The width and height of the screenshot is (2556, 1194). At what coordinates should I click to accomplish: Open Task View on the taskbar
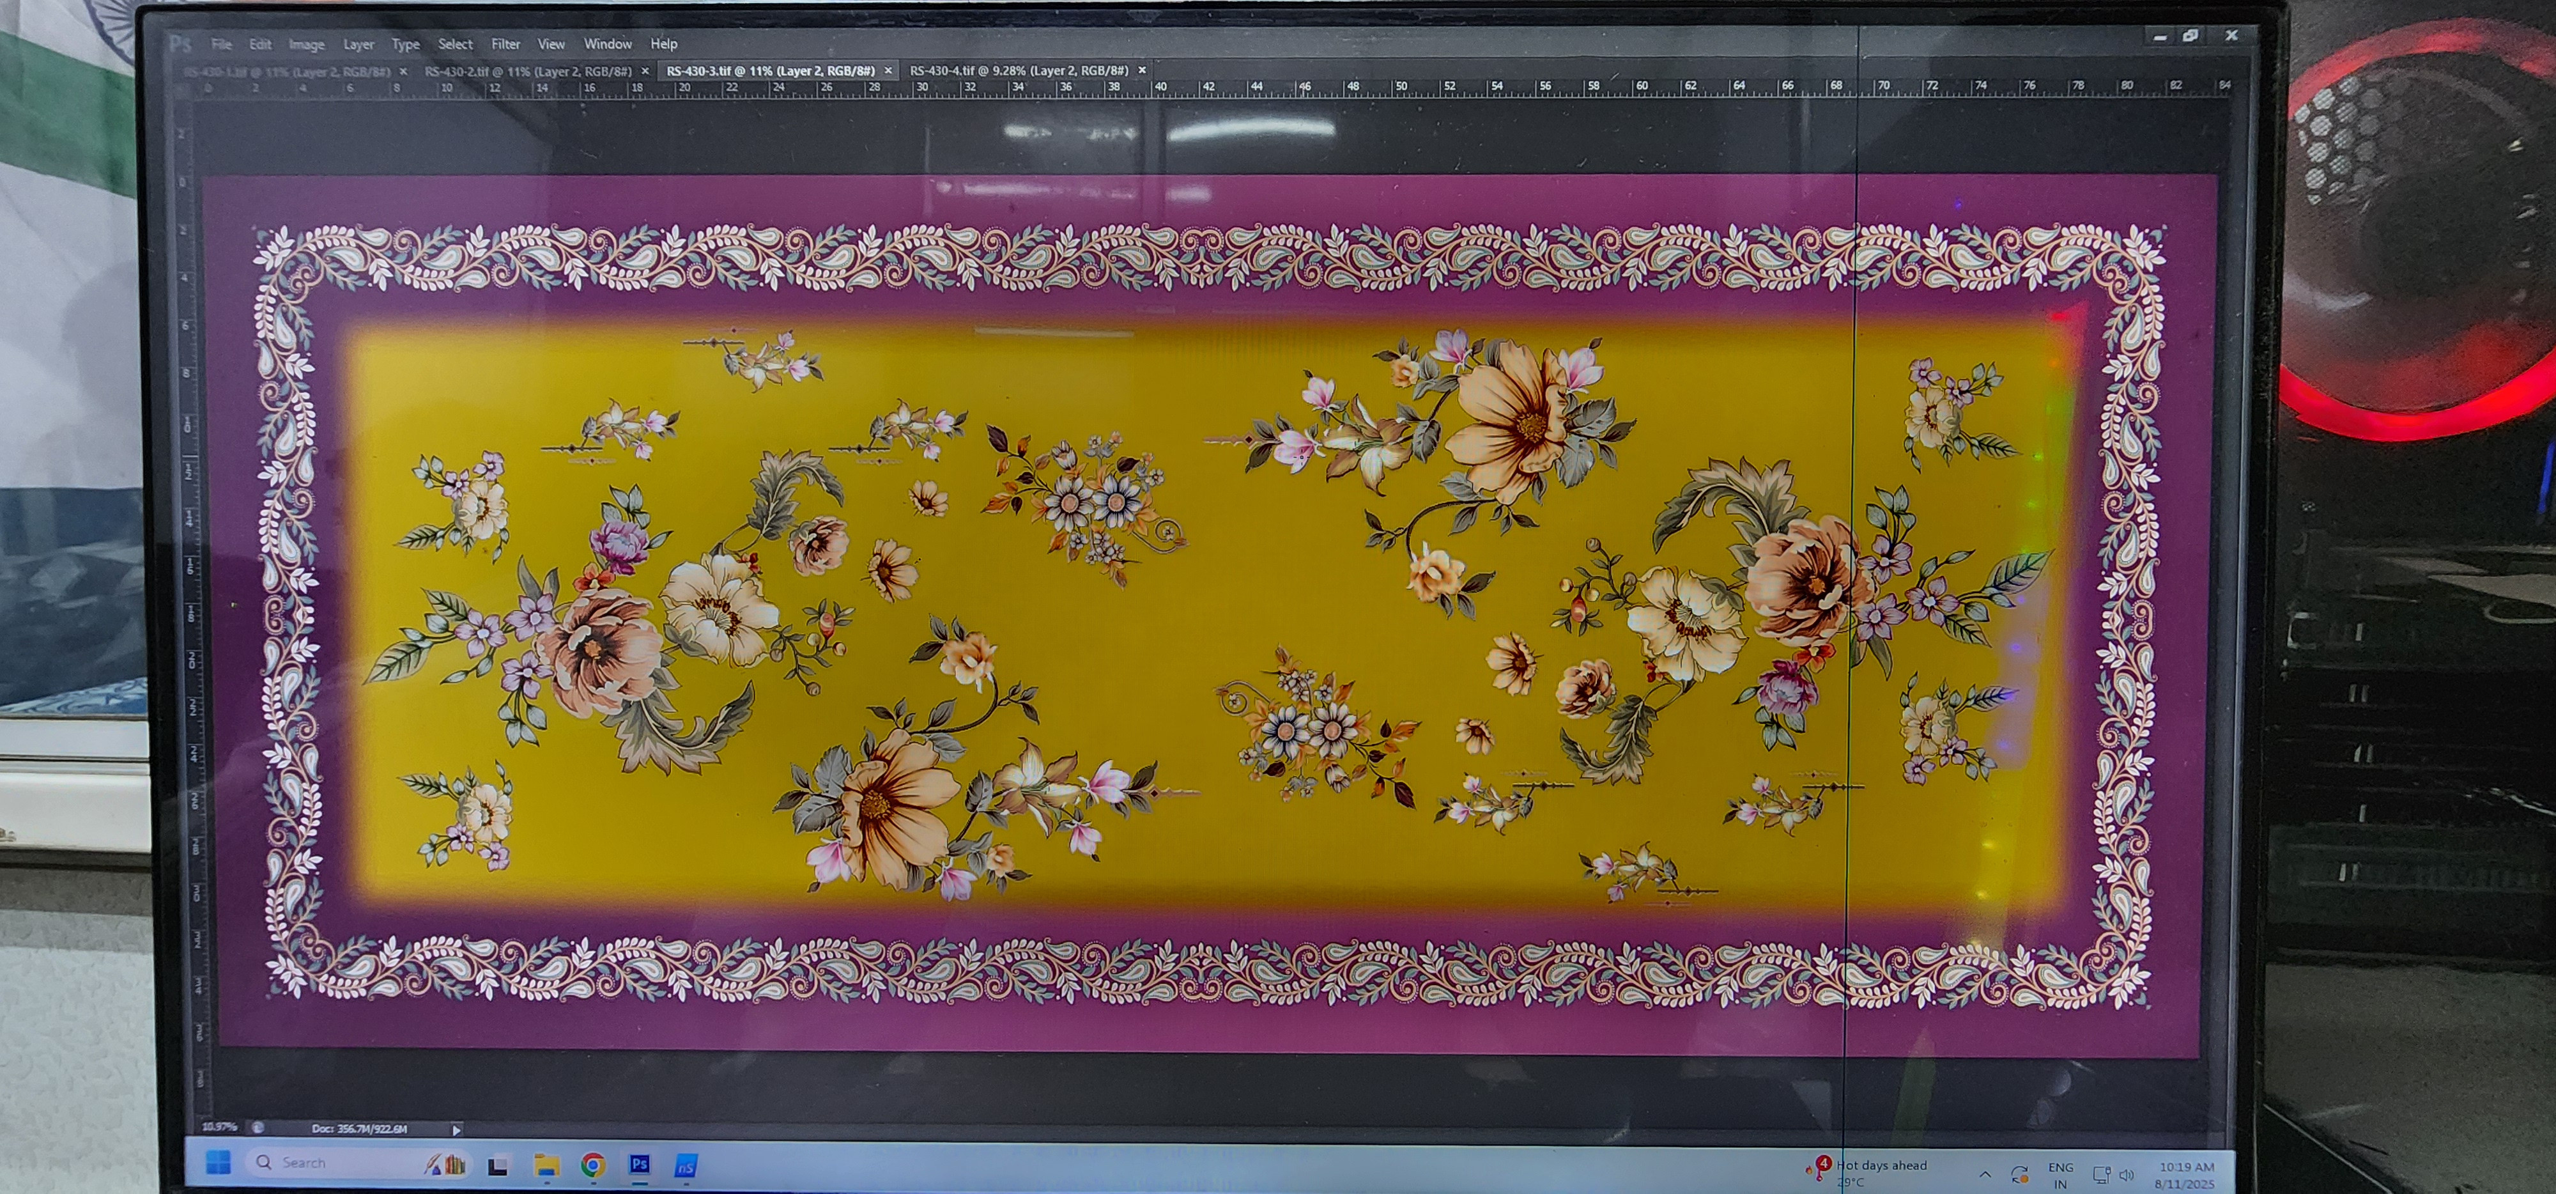point(498,1165)
